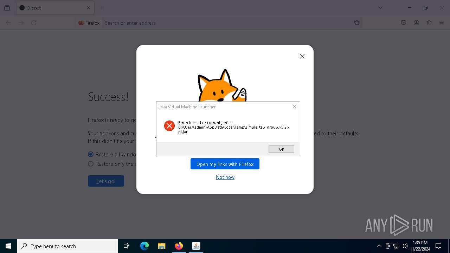Click the Meet Now tray icon
The height and width of the screenshot is (253, 450).
[x=388, y=246]
